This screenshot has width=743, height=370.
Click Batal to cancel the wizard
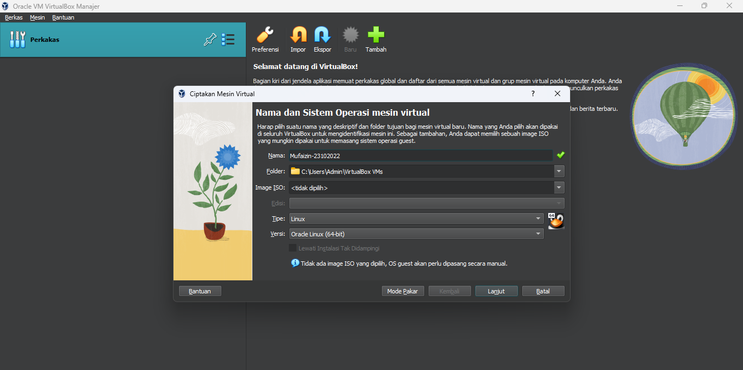(543, 291)
